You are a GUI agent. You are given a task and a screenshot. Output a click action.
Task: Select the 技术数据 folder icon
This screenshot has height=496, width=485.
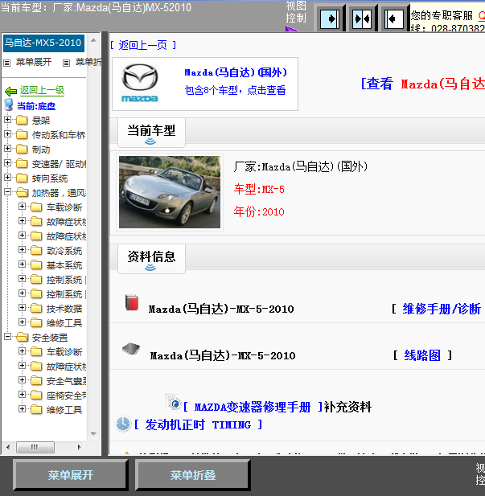tap(36, 308)
